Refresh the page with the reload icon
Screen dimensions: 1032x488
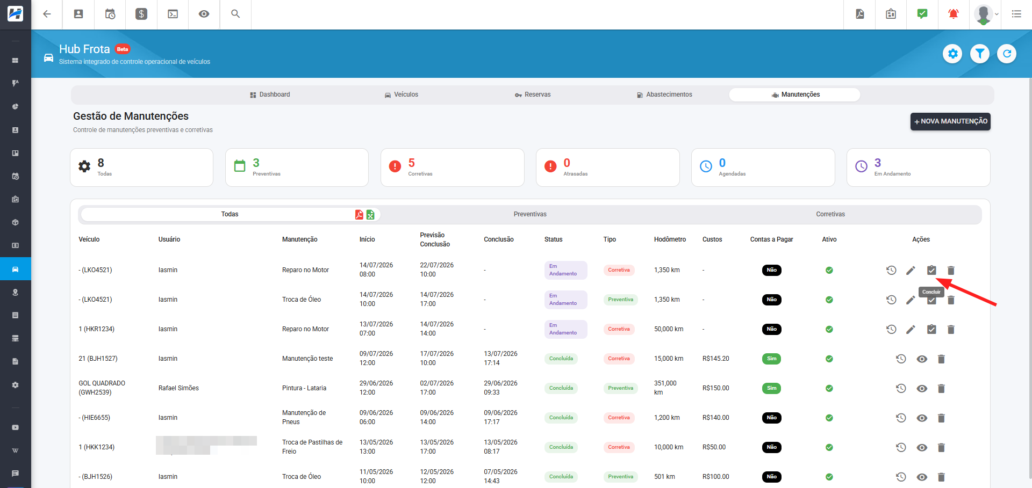[1007, 54]
